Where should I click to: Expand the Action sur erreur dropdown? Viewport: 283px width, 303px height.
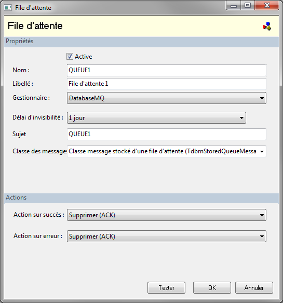coord(167,236)
